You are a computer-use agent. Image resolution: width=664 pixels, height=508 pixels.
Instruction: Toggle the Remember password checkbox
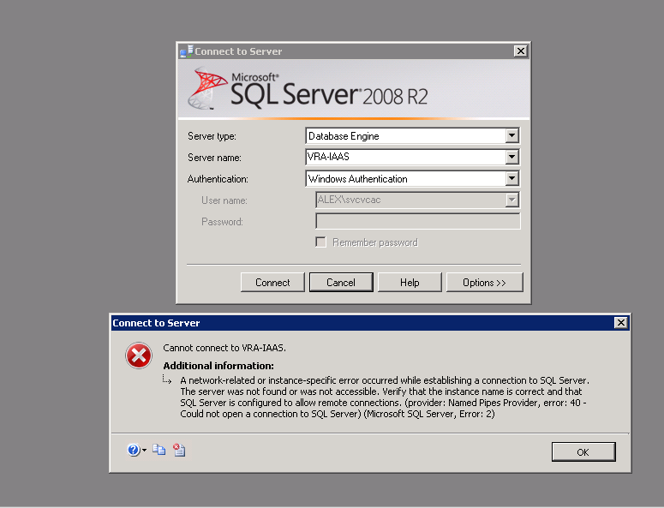click(321, 242)
